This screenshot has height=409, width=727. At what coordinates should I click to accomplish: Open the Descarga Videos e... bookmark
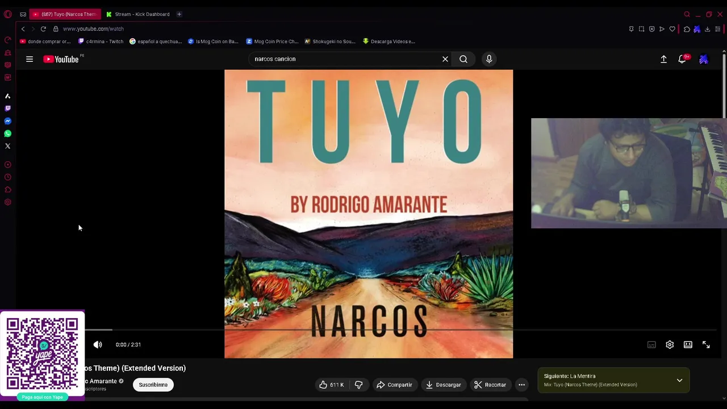389,41
